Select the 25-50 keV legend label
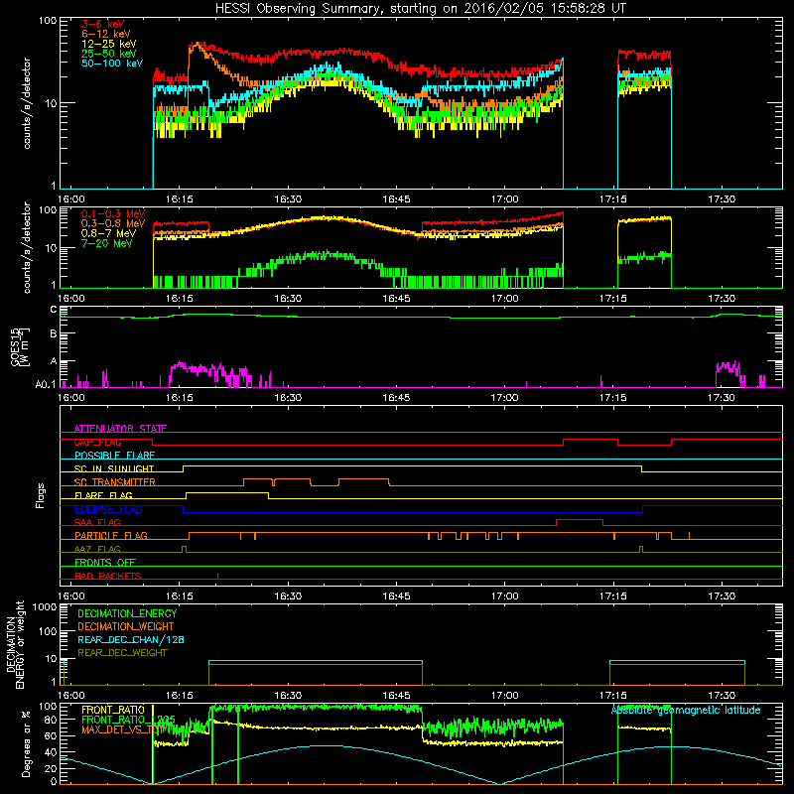 click(x=109, y=54)
